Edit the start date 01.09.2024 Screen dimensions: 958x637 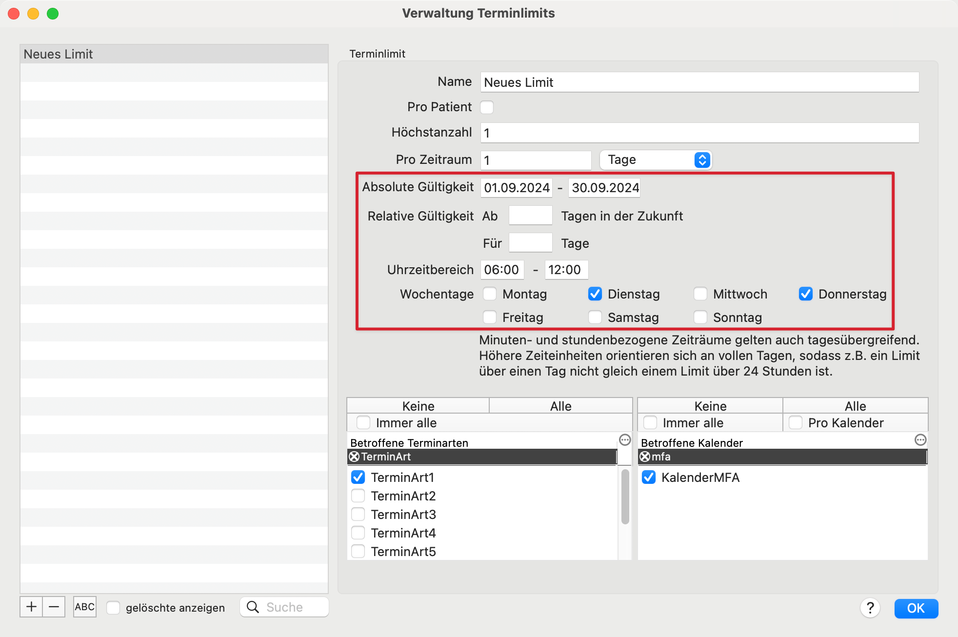point(517,188)
